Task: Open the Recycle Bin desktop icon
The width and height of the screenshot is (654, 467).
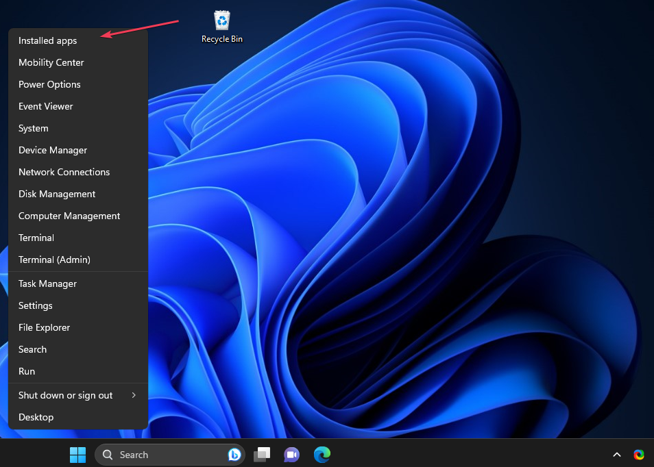Action: [221, 21]
